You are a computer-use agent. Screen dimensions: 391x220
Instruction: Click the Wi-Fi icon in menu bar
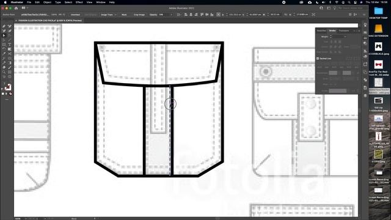(x=337, y=2)
